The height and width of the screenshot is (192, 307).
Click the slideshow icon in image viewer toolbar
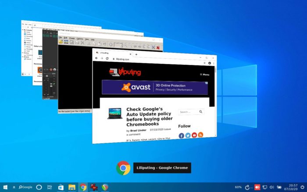tap(66, 42)
